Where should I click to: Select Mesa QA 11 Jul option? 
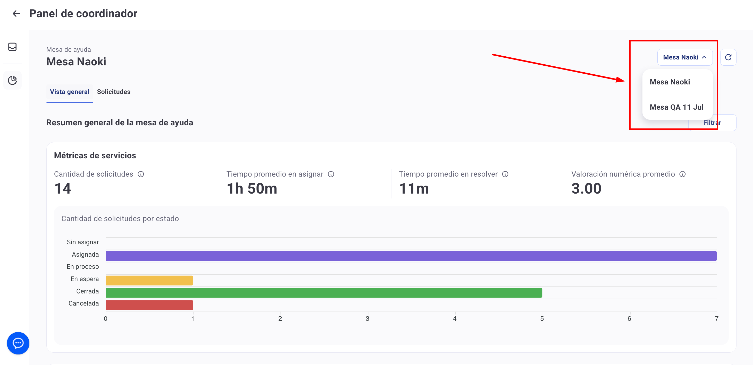676,107
